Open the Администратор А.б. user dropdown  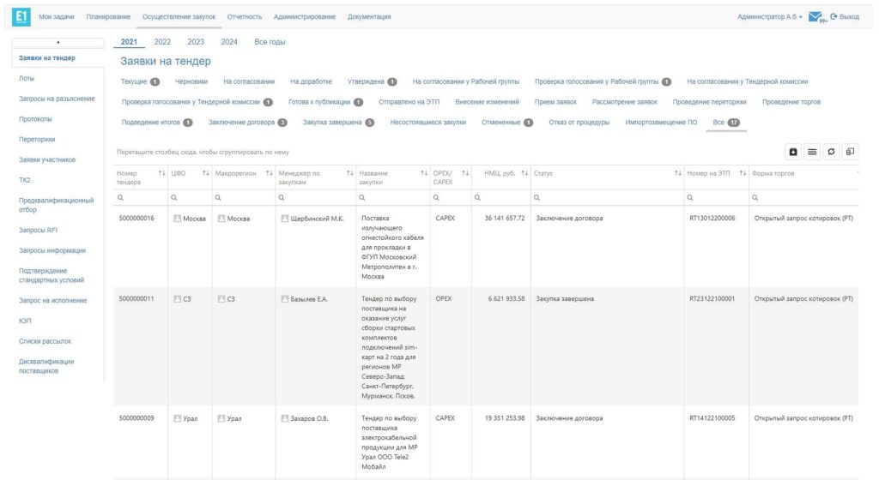(770, 17)
